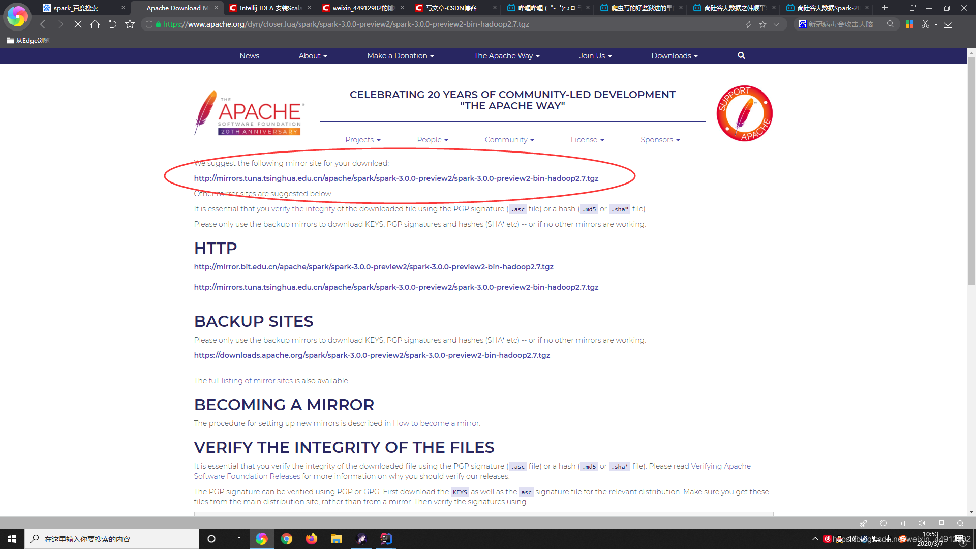Open the How to become a mirror link
The image size is (976, 549).
436,423
